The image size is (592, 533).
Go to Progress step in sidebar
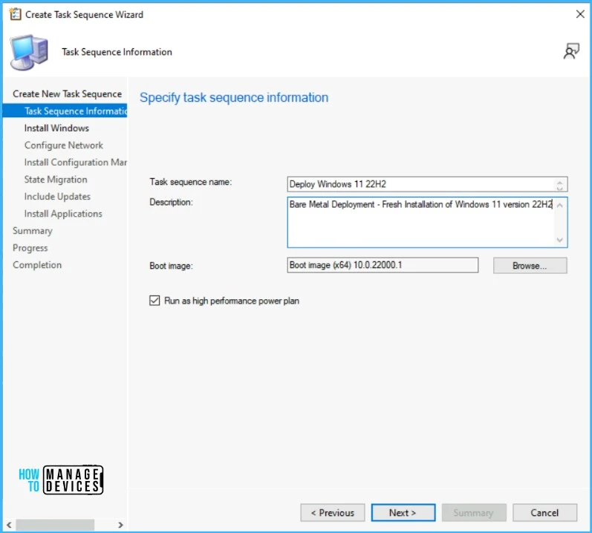(x=30, y=248)
